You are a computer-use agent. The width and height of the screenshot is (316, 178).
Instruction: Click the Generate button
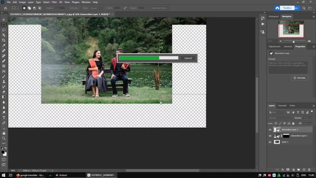[300, 78]
